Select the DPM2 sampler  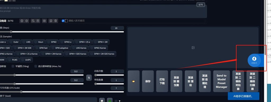(52, 42)
